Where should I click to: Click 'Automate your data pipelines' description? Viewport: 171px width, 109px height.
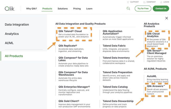click(x=73, y=65)
